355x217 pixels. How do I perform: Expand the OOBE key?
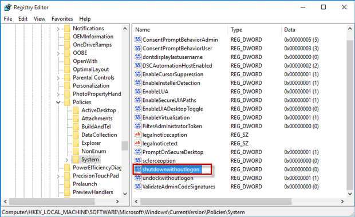pos(58,53)
